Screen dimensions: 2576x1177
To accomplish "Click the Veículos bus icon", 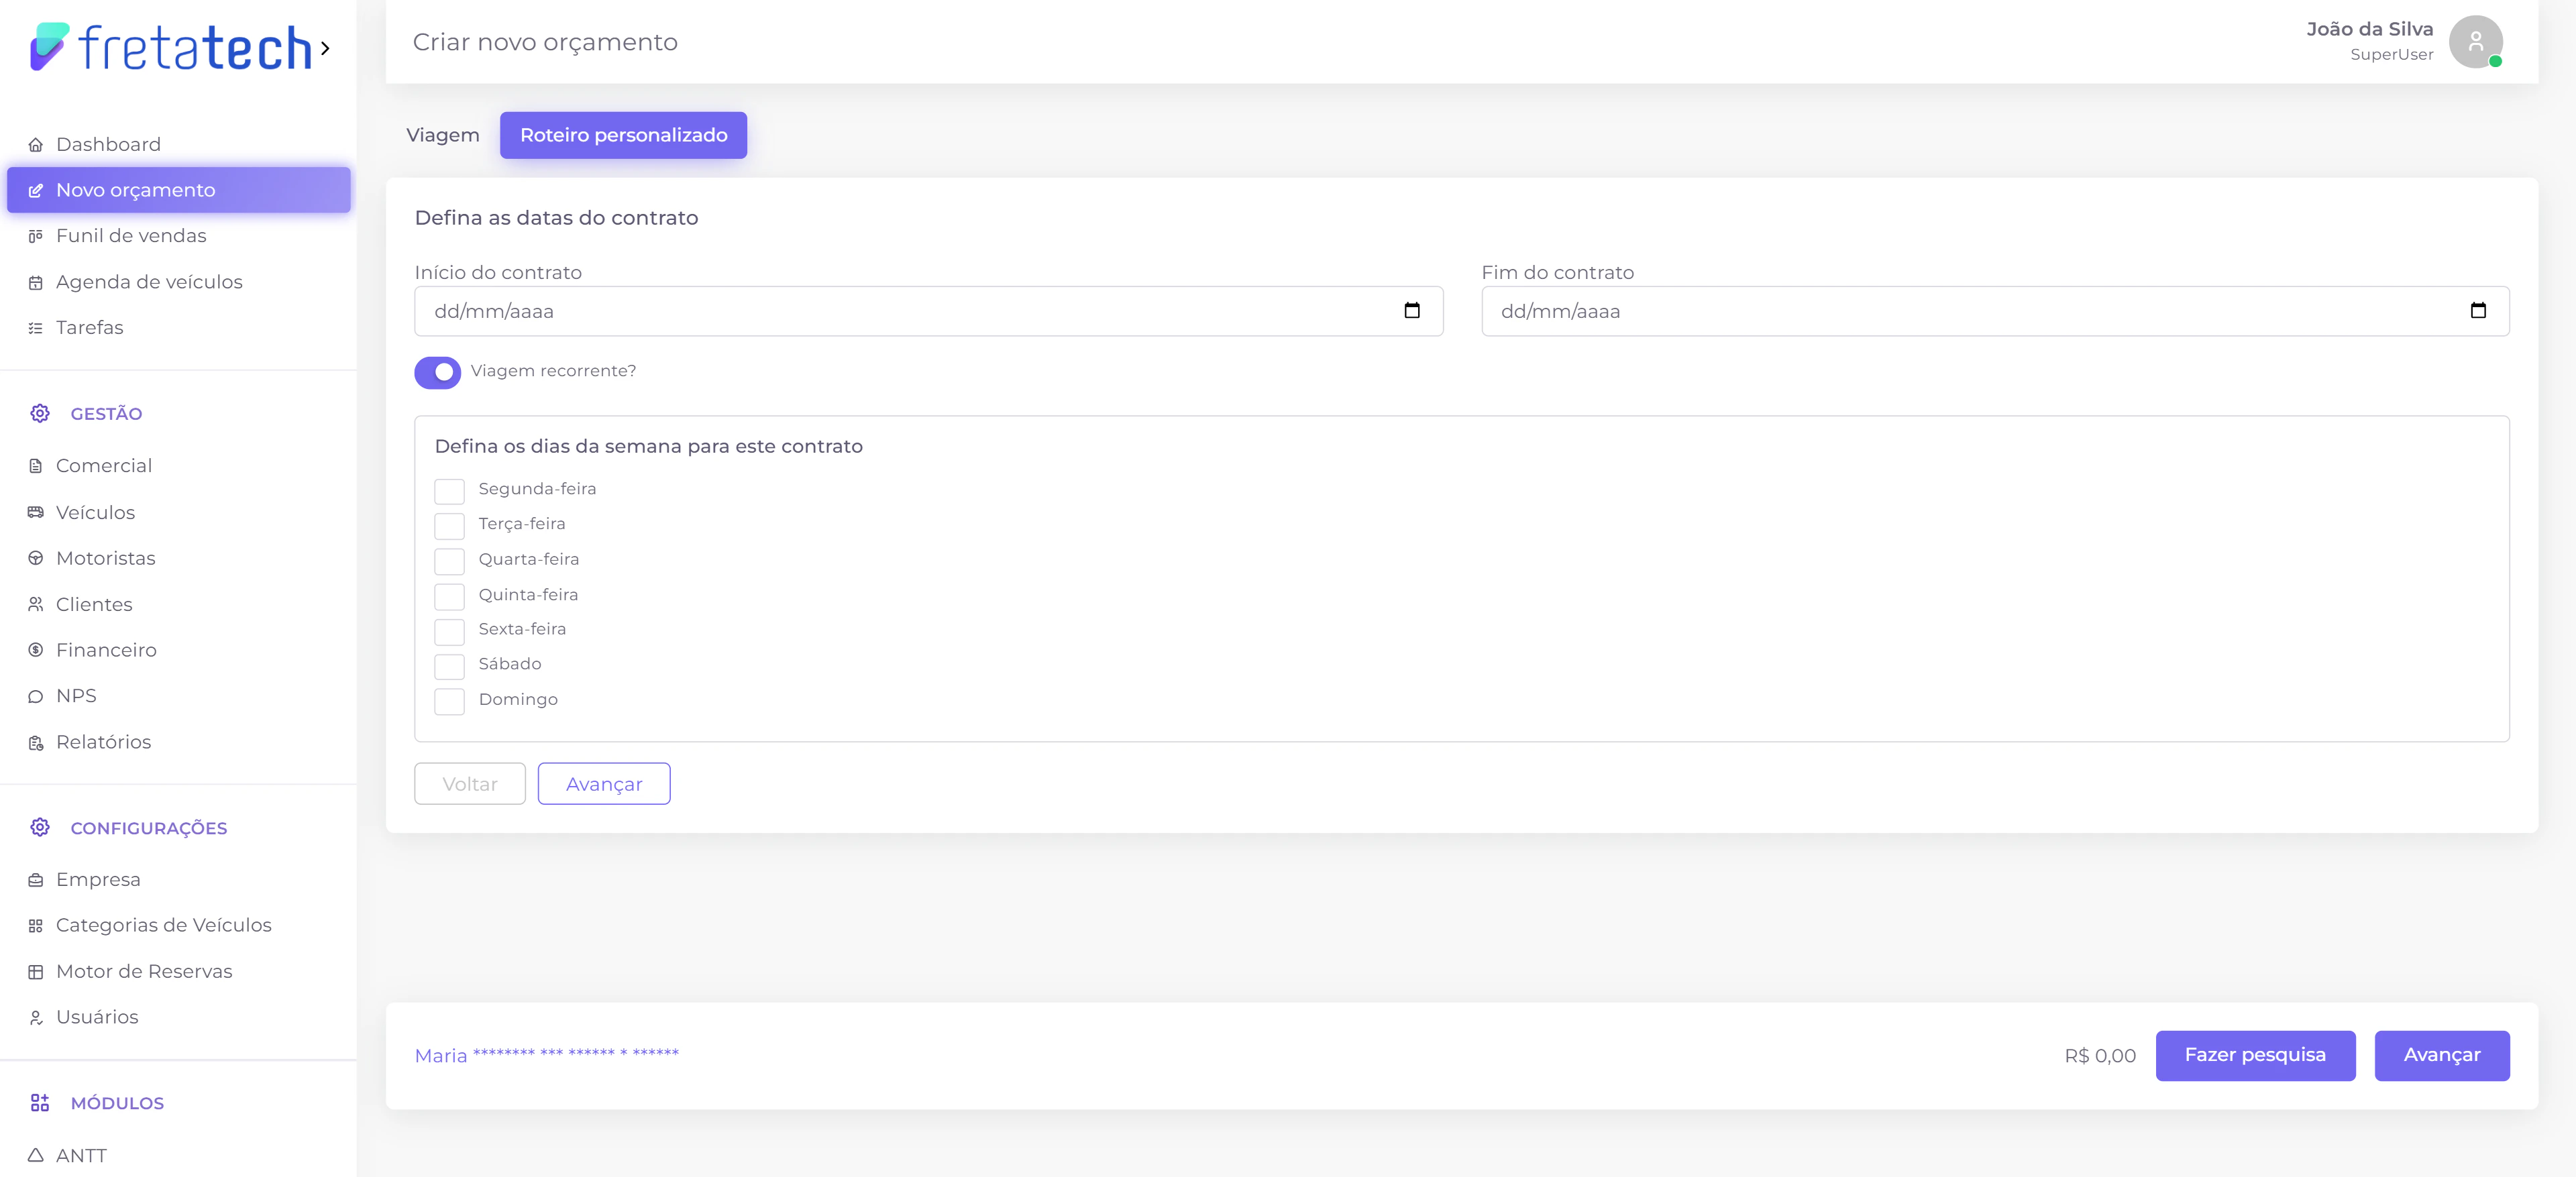I will (36, 512).
